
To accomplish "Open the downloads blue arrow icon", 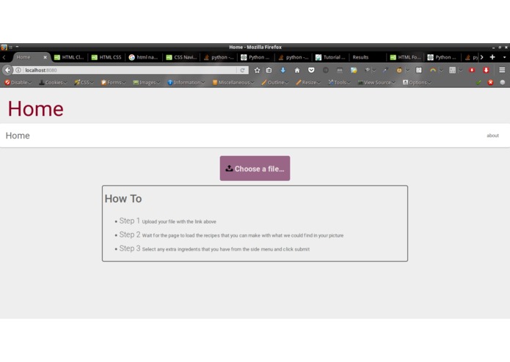I will (x=283, y=70).
